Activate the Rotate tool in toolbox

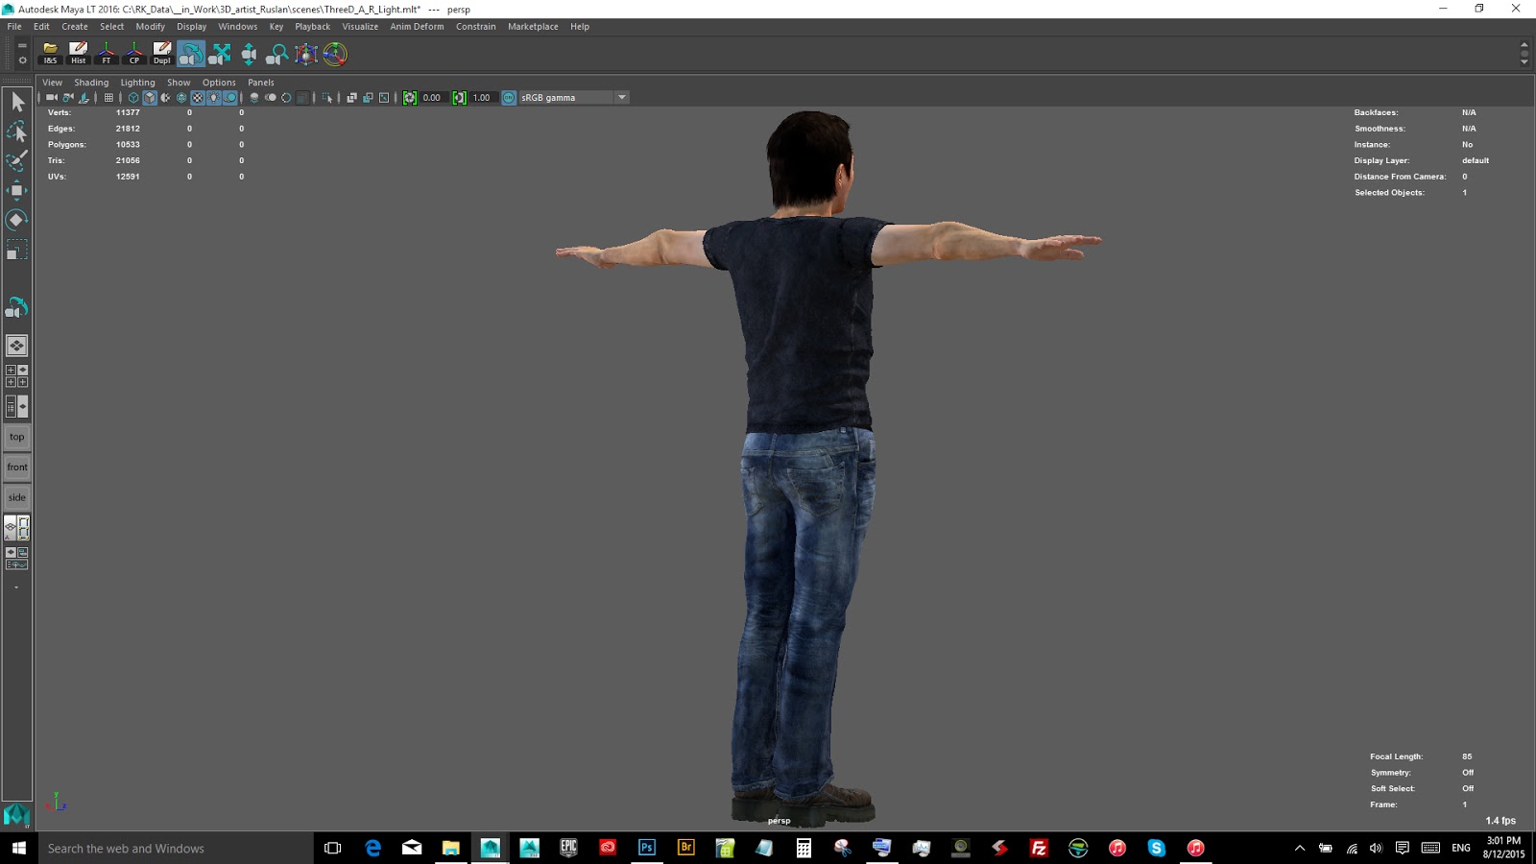coord(17,220)
